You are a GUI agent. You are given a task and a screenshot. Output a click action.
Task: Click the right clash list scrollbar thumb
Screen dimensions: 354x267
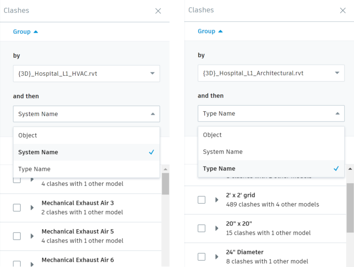[x=350, y=208]
